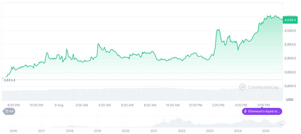The image size is (301, 134).
Task: Select 2019 on the navigator timeline
Action: click(x=97, y=131)
